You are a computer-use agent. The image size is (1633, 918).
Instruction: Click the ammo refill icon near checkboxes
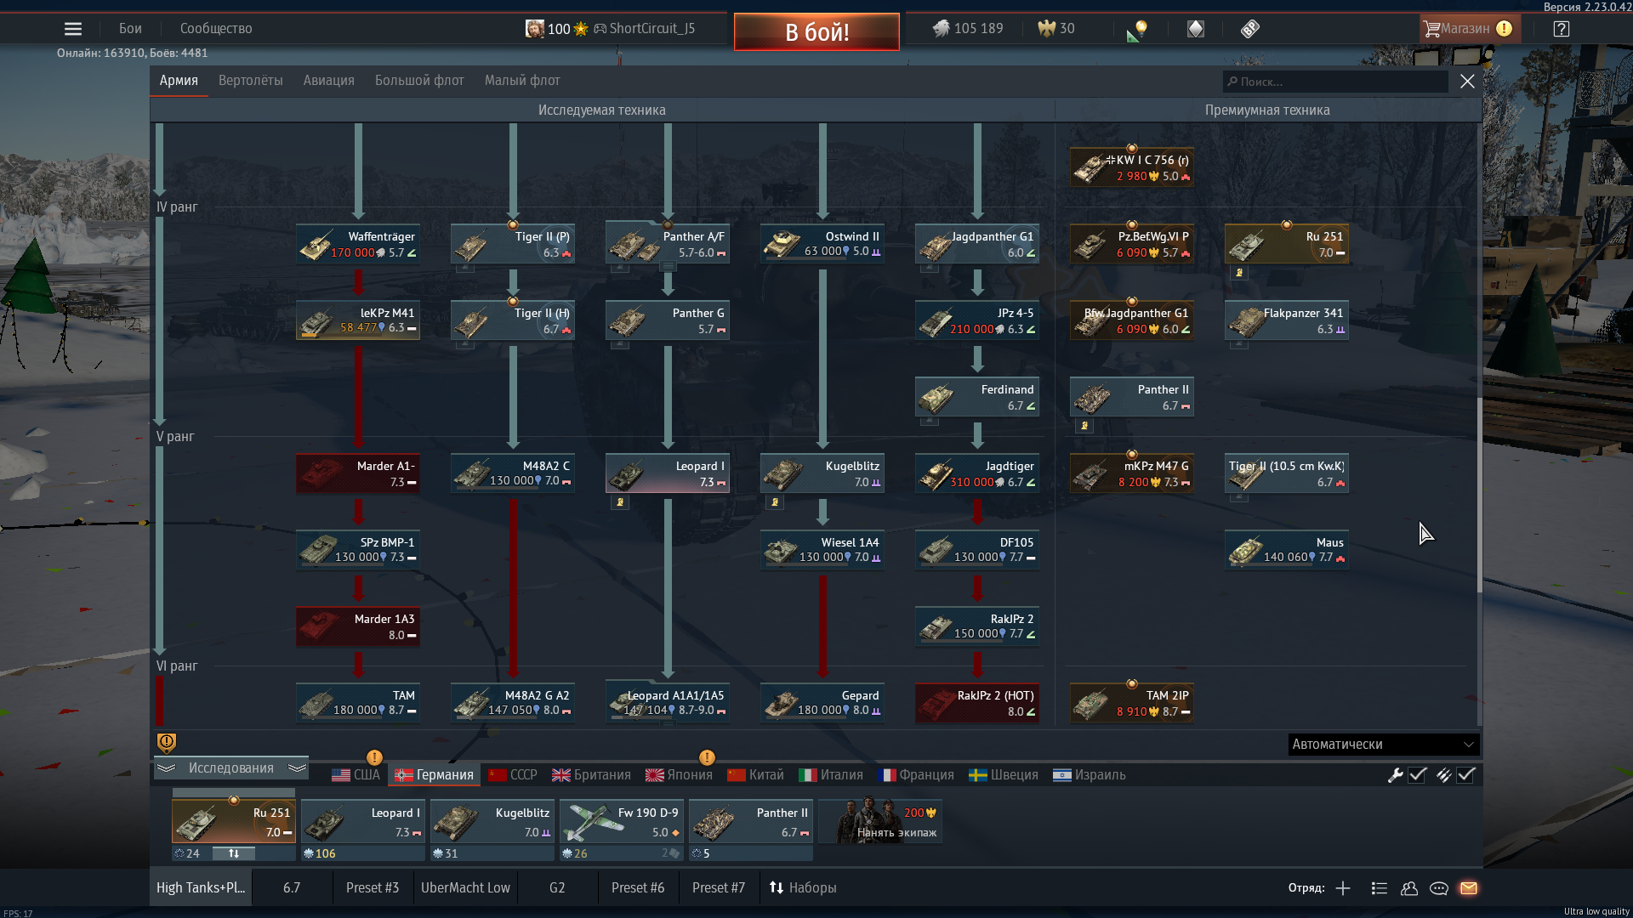pos(1443,775)
